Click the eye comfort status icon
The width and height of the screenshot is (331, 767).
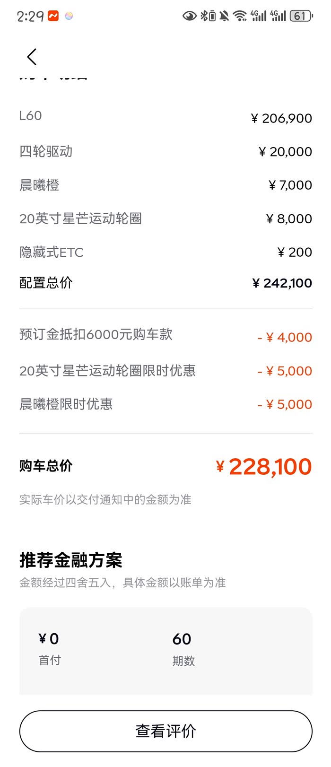click(x=189, y=16)
